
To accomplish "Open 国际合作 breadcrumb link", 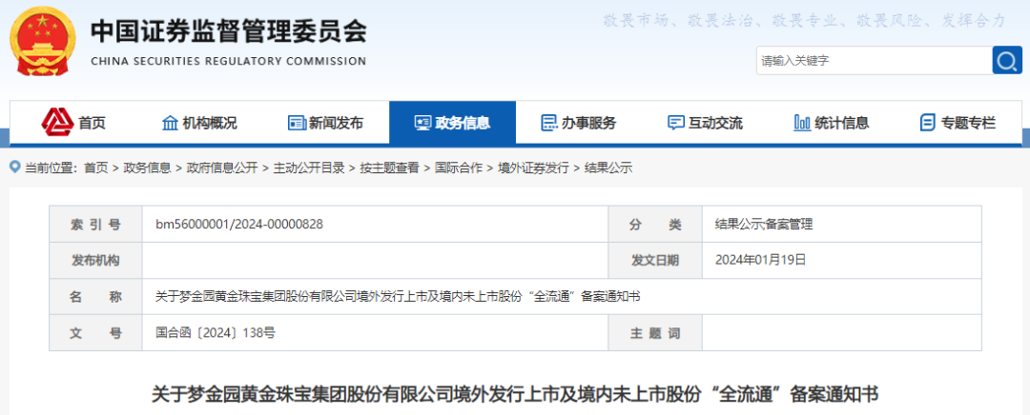I will [x=459, y=168].
